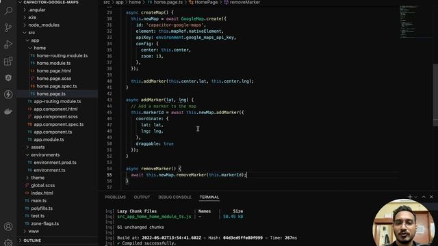Open home.module.ts file
Viewport: 438px width, 246px height.
tap(53, 63)
